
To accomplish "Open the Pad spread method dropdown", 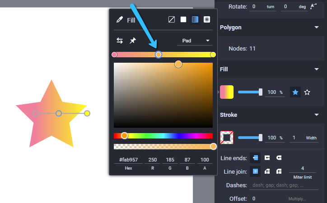I will coord(195,41).
